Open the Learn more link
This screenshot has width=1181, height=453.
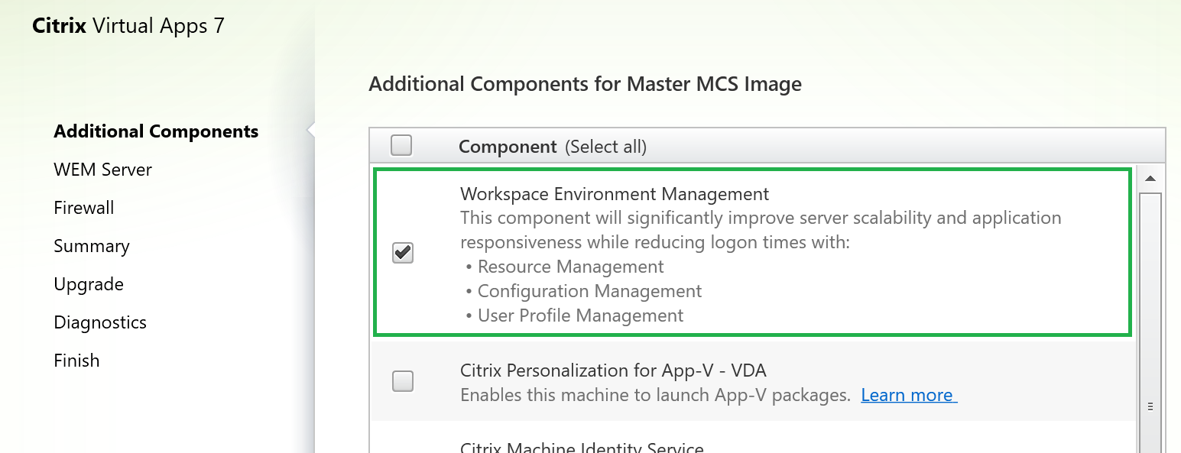908,395
